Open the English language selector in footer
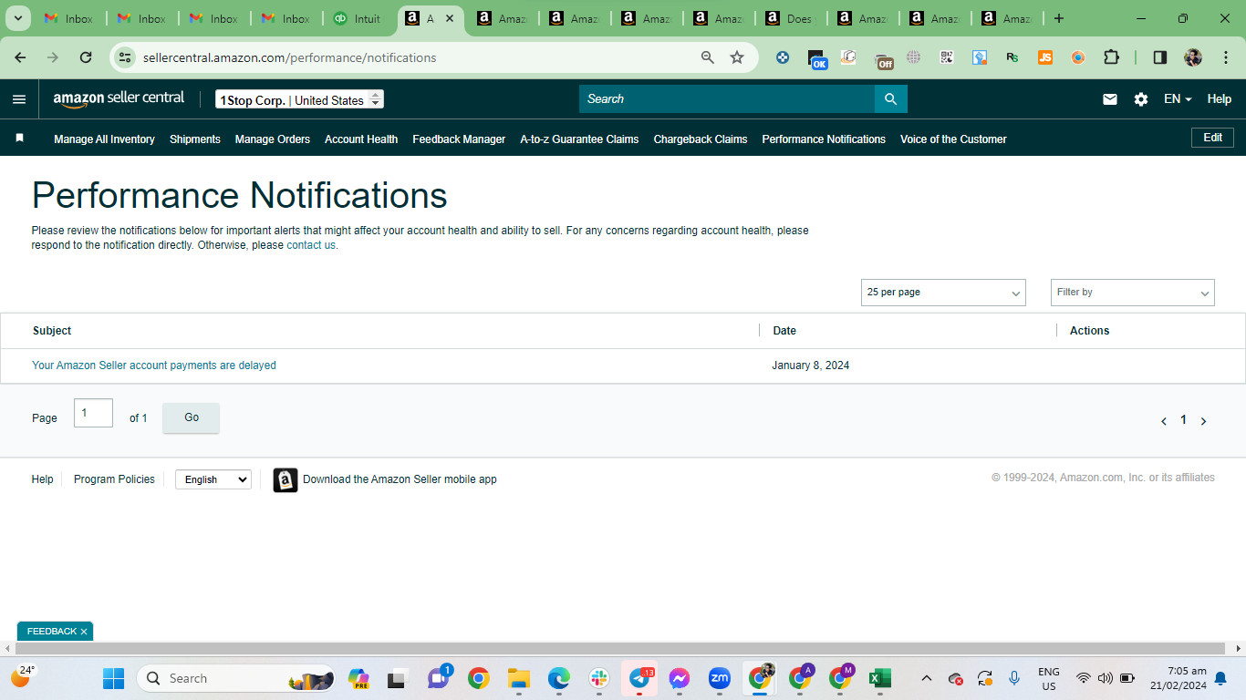Image resolution: width=1246 pixels, height=700 pixels. pyautogui.click(x=213, y=479)
